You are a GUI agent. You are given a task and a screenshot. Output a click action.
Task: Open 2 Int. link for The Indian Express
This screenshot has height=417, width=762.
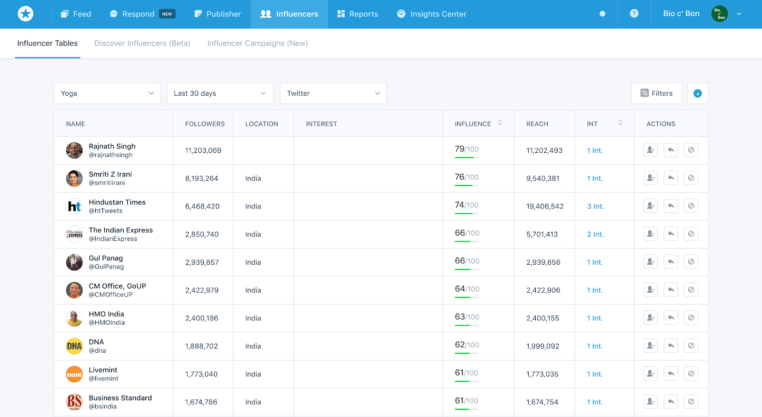click(595, 234)
